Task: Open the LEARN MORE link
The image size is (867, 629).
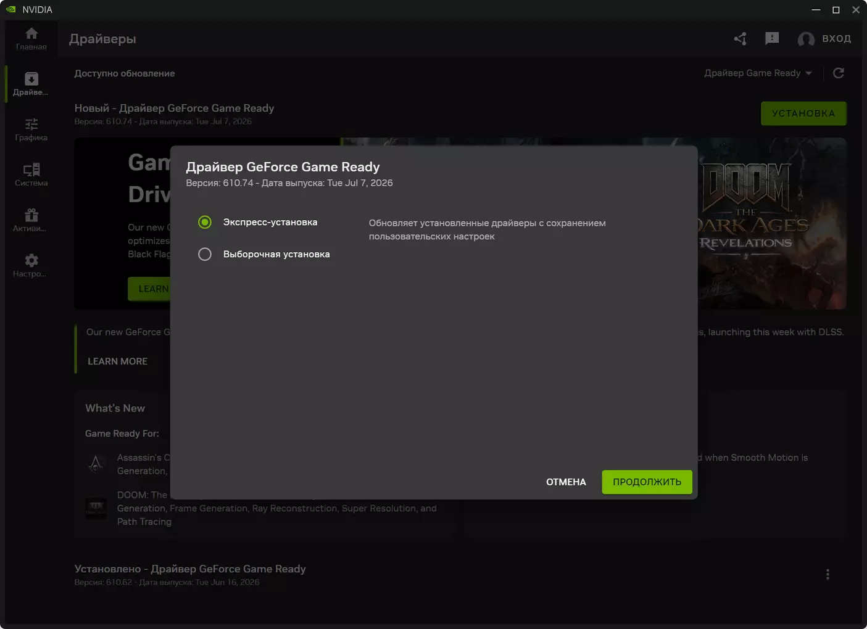Action: (x=117, y=361)
